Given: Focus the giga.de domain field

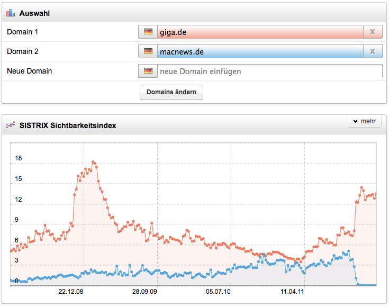Looking at the screenshot, I should (x=259, y=32).
